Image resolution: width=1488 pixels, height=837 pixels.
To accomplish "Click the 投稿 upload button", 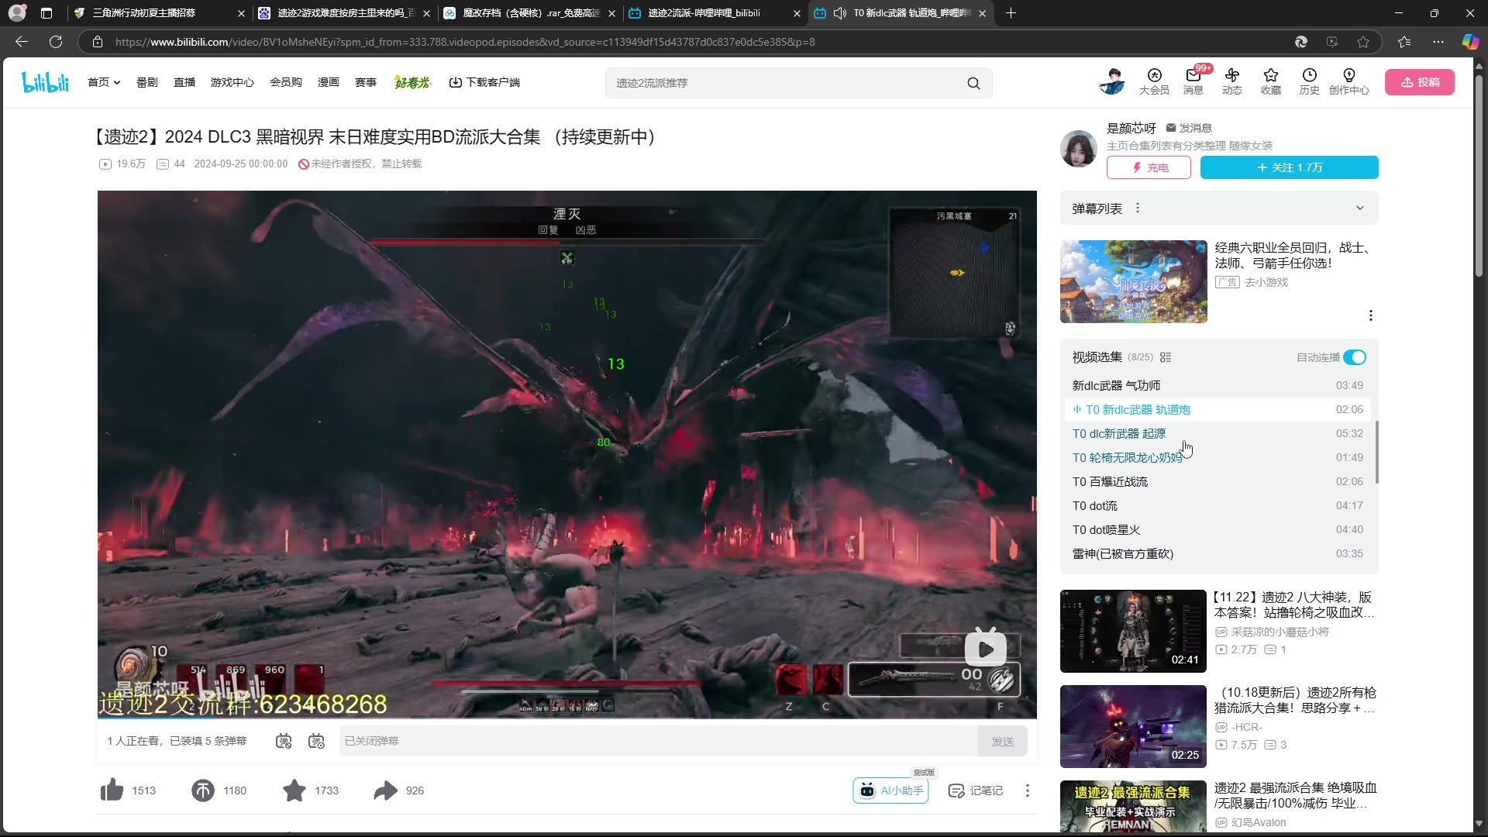I will [x=1420, y=82].
